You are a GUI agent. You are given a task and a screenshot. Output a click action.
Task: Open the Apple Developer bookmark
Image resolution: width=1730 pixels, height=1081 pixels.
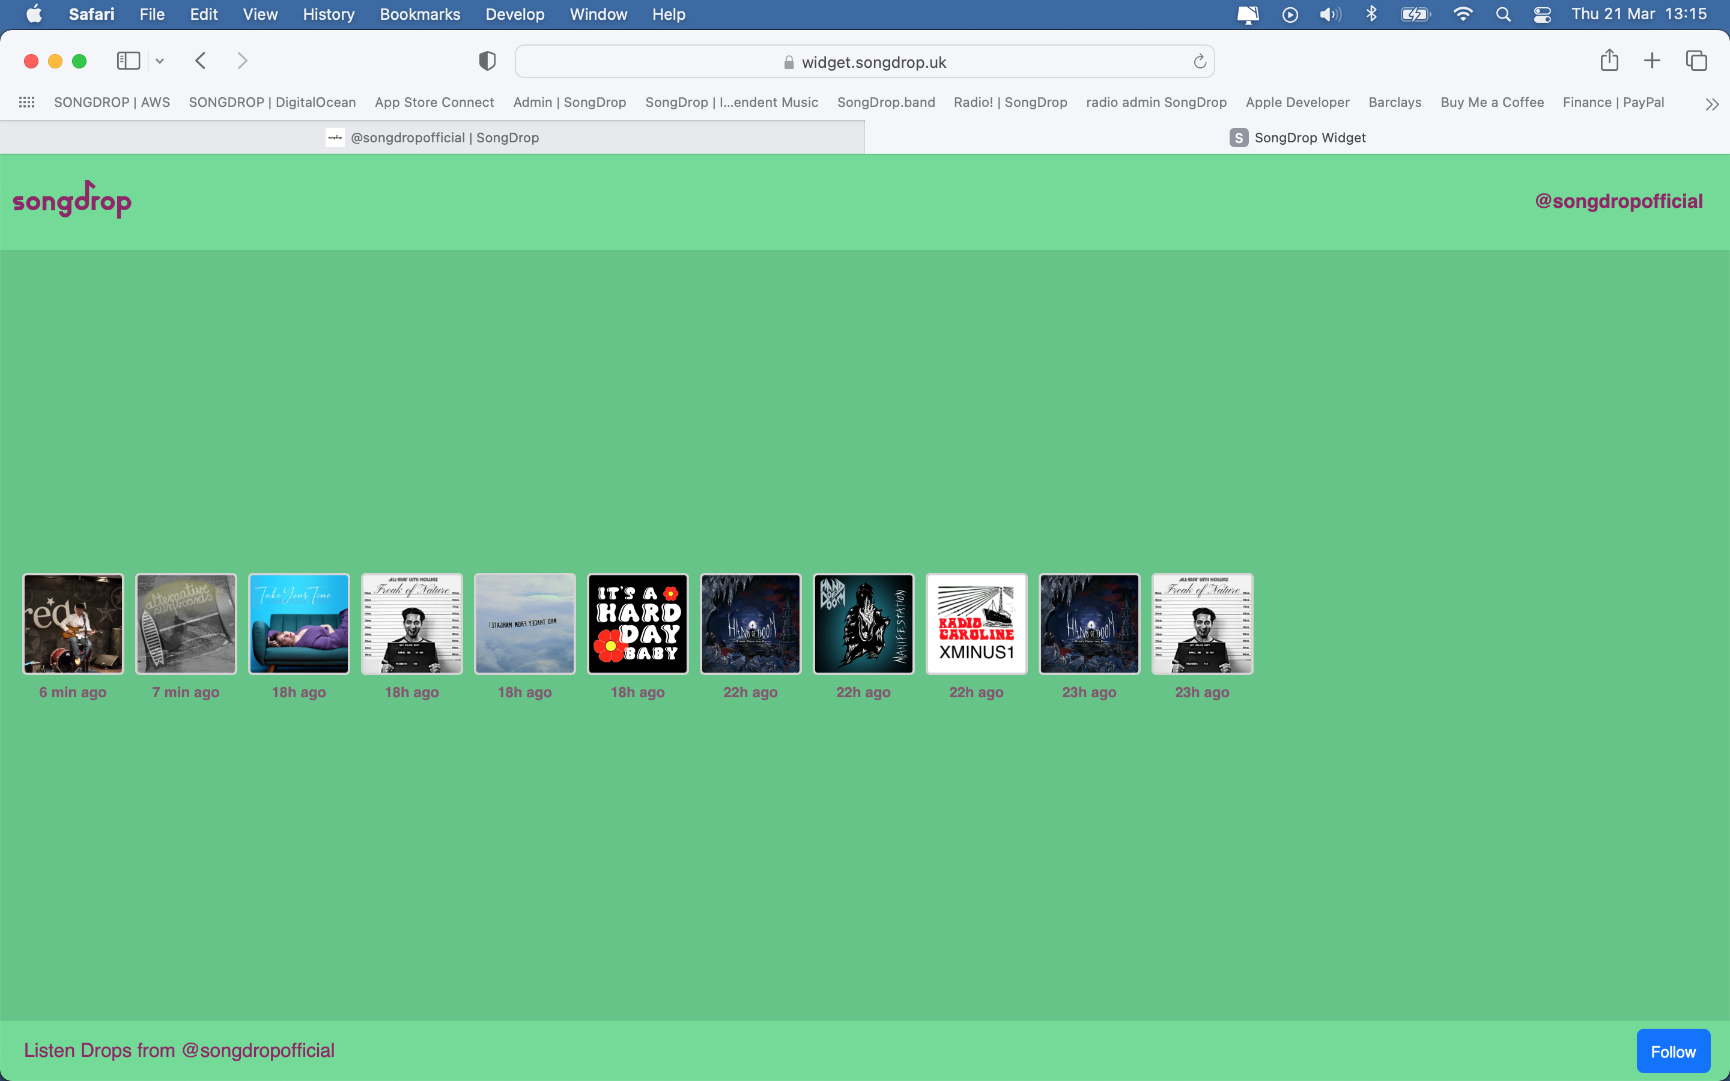[x=1297, y=102]
